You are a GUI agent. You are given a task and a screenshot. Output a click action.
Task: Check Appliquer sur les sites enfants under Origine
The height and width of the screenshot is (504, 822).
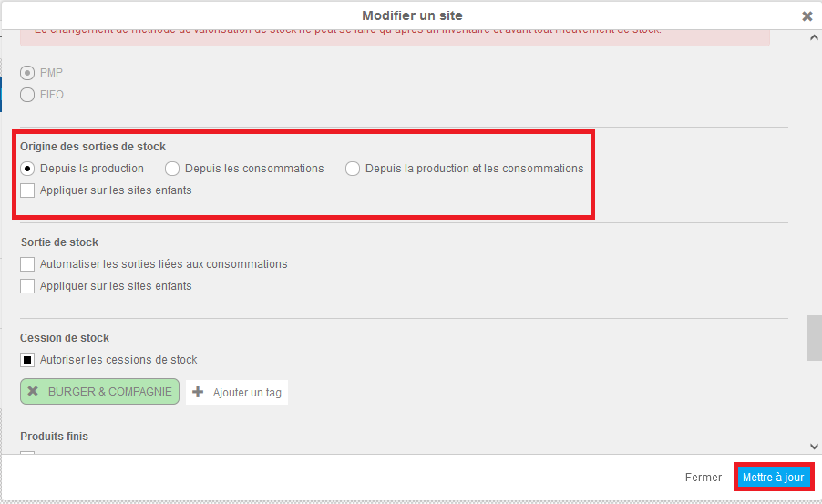[27, 190]
